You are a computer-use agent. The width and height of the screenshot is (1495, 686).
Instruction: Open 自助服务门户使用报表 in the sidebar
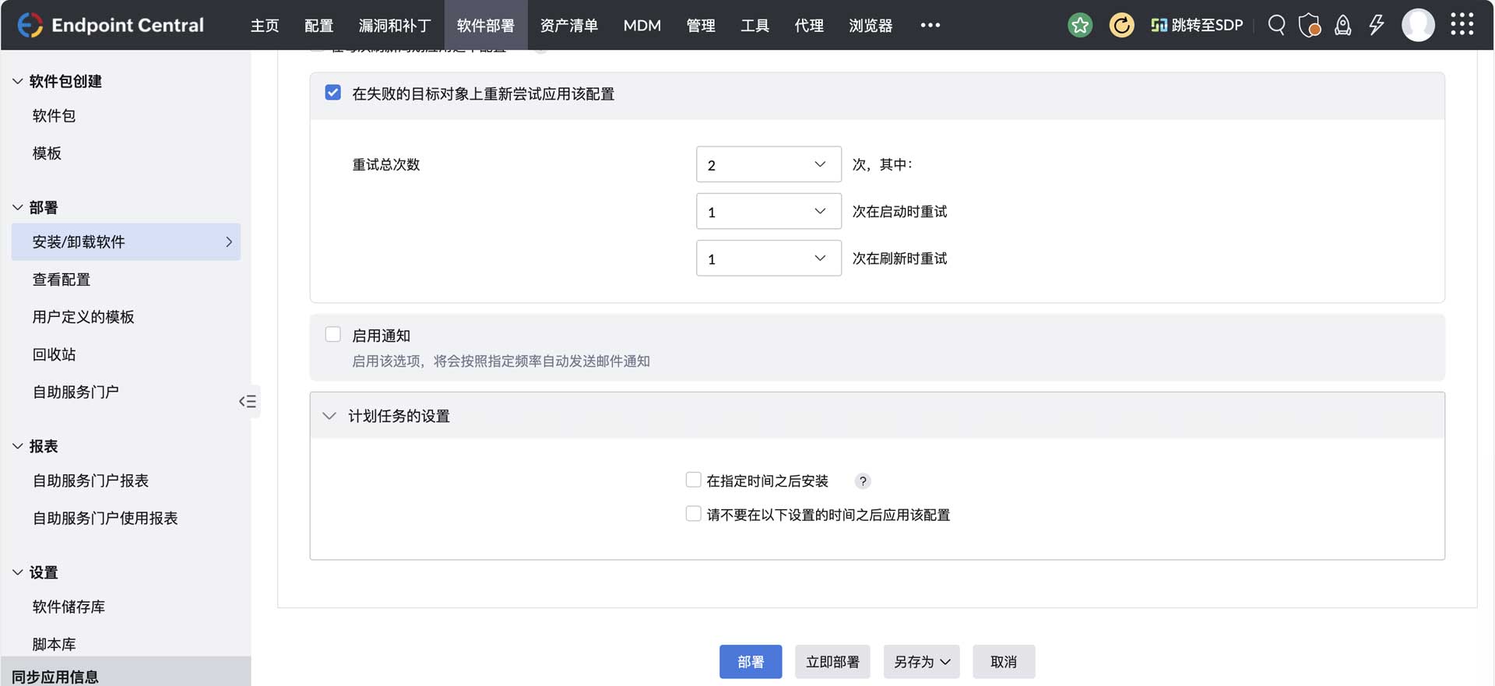click(105, 518)
